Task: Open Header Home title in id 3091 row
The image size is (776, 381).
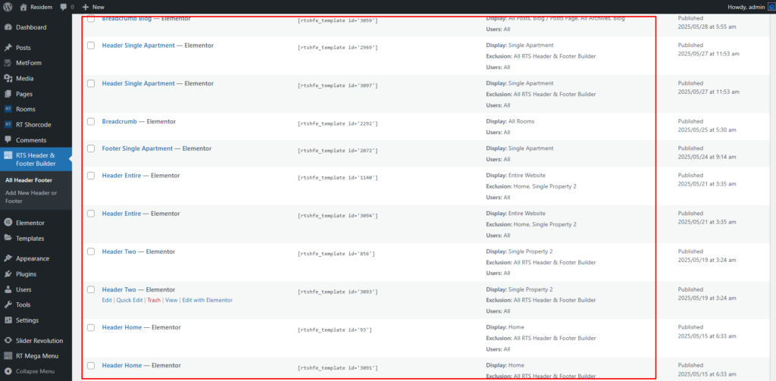Action: (122, 365)
